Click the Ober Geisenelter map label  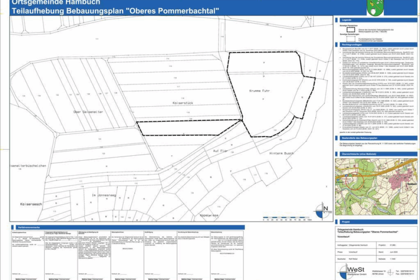click(x=87, y=111)
